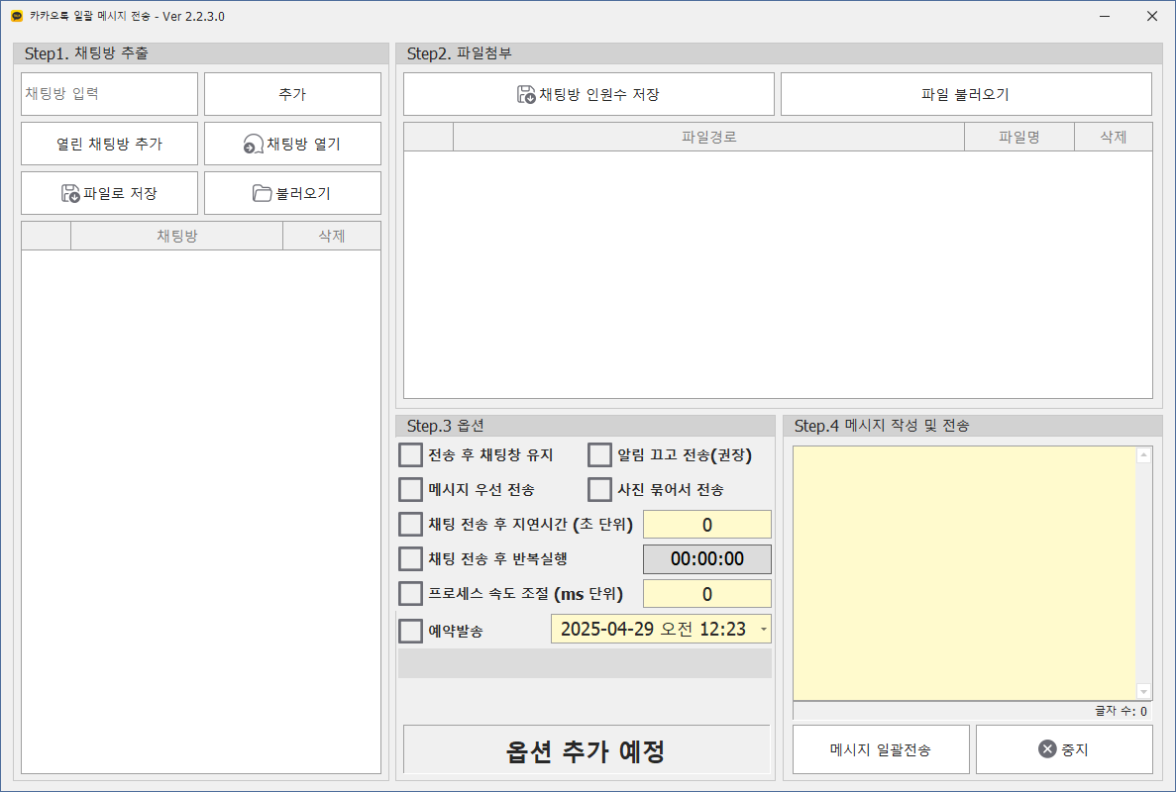The height and width of the screenshot is (792, 1176).
Task: Click the yellow message compose text area
Action: point(965,573)
